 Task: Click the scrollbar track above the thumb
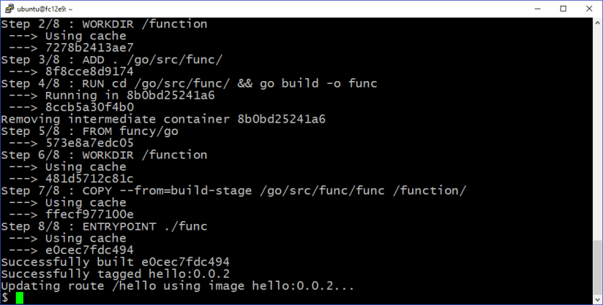click(597, 129)
